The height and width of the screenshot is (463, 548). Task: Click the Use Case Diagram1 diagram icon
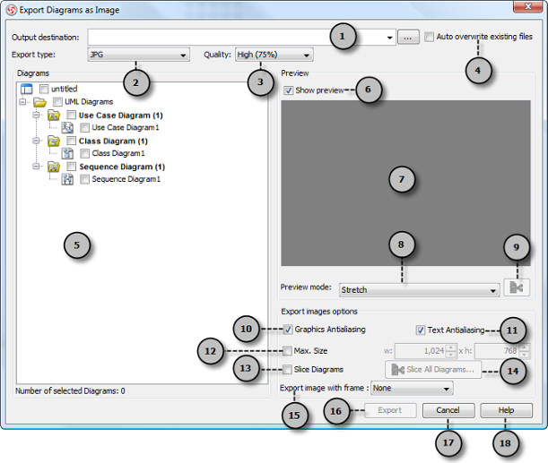(67, 128)
